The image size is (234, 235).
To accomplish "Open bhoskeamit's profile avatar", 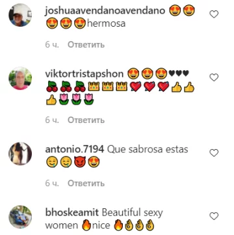I will click(20, 217).
